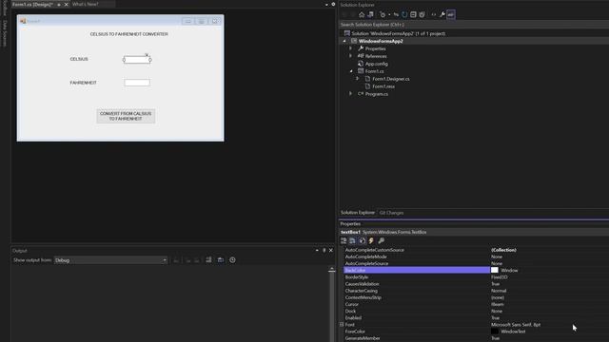The image size is (609, 342).
Task: Select the Solution 'WindowsFormsApp2' node
Action: 398,33
